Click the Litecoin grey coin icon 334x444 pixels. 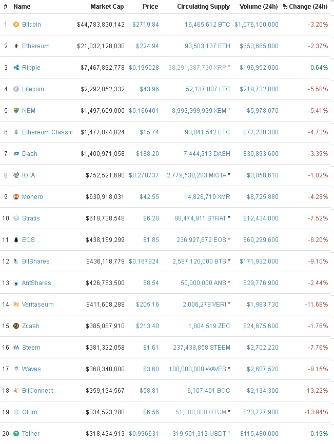(16, 89)
